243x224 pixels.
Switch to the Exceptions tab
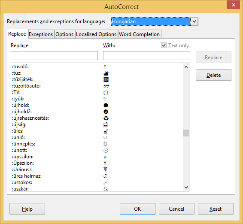coord(41,34)
